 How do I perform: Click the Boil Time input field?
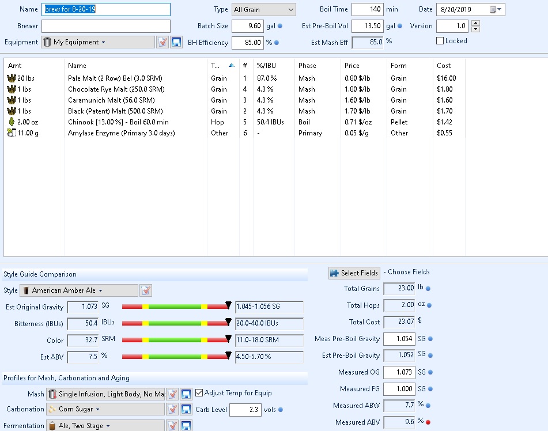367,9
